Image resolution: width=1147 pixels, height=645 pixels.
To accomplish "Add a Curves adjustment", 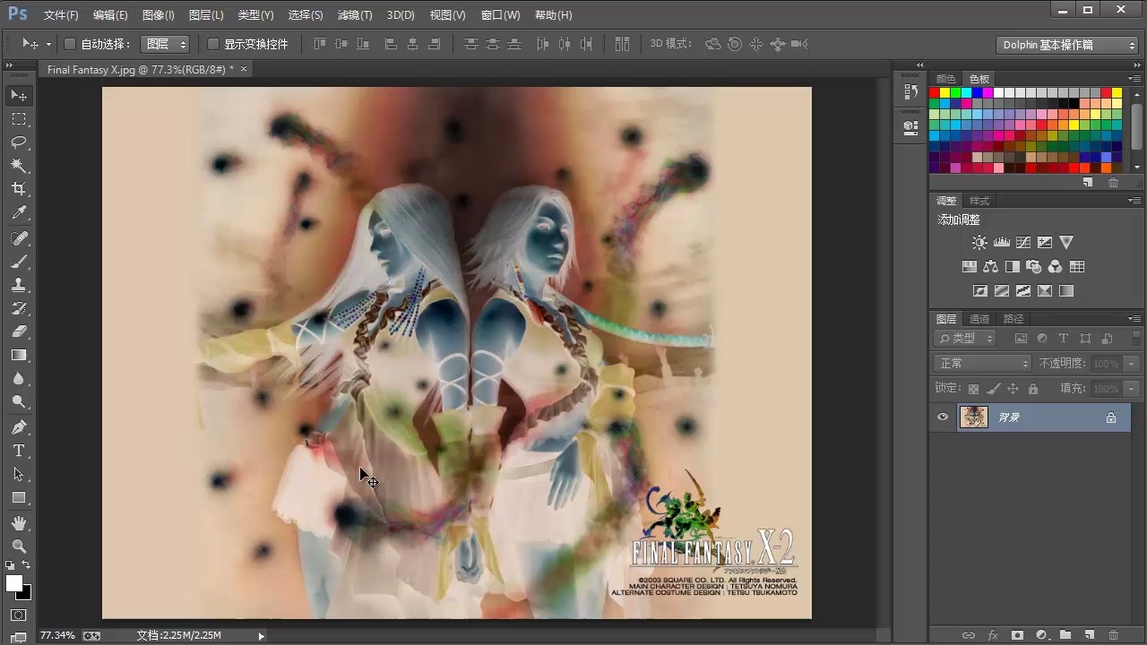I will [x=1023, y=243].
